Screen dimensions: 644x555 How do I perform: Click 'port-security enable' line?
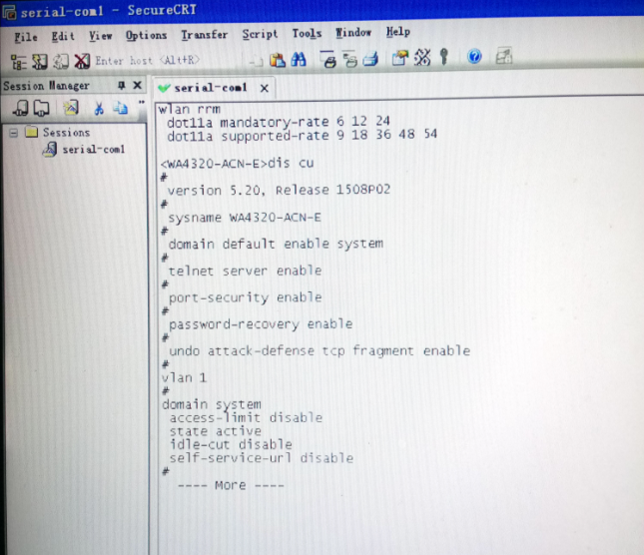point(246,297)
